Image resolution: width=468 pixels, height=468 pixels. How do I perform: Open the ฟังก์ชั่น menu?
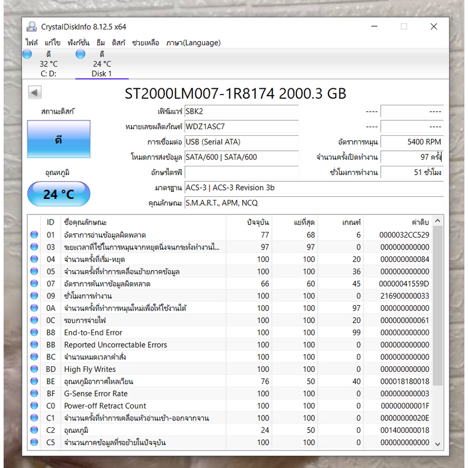tap(78, 43)
